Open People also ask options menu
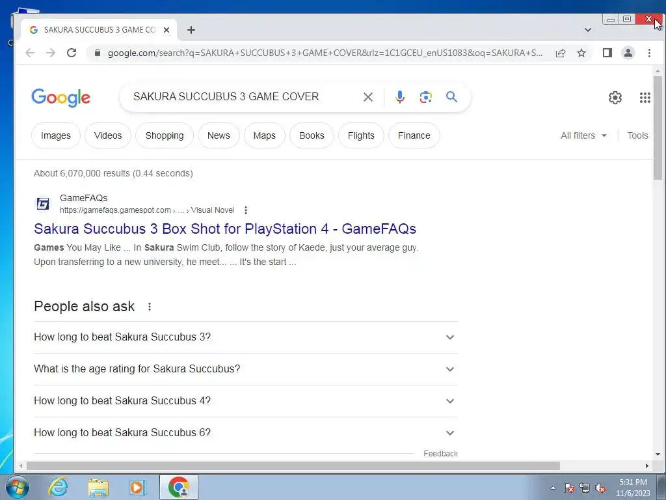Image resolution: width=666 pixels, height=500 pixels. point(150,307)
